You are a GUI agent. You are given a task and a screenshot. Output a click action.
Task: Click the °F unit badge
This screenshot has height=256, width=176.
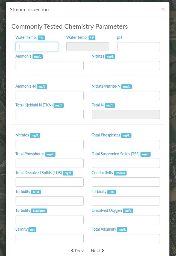pyautogui.click(x=92, y=38)
